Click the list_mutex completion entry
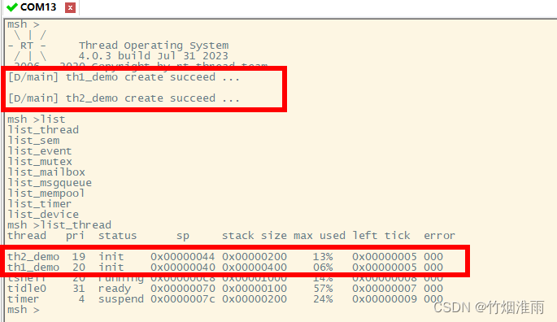The height and width of the screenshot is (322, 557). 39,162
